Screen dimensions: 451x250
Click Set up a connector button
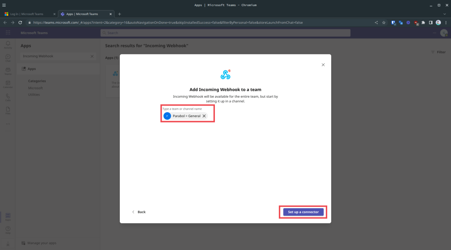303,212
